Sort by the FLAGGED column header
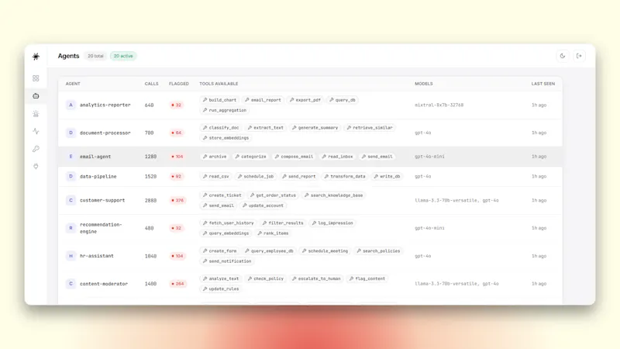The height and width of the screenshot is (349, 620). pos(179,84)
